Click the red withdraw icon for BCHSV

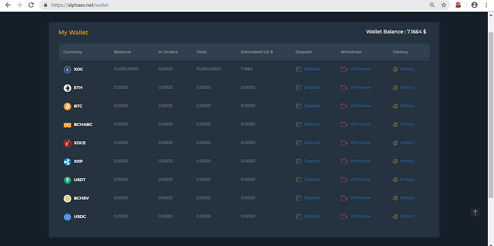[344, 198]
